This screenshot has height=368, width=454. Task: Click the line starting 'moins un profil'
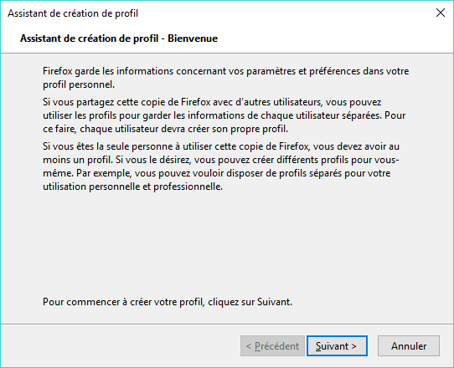(x=221, y=160)
